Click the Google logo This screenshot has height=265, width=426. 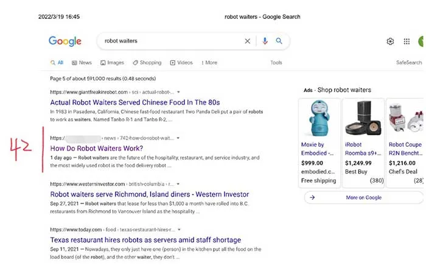point(65,41)
